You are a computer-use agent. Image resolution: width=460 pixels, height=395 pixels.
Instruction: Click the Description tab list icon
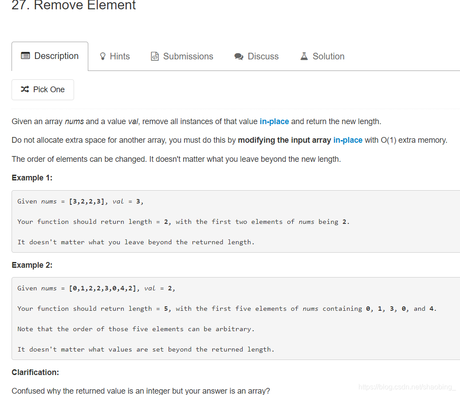26,56
